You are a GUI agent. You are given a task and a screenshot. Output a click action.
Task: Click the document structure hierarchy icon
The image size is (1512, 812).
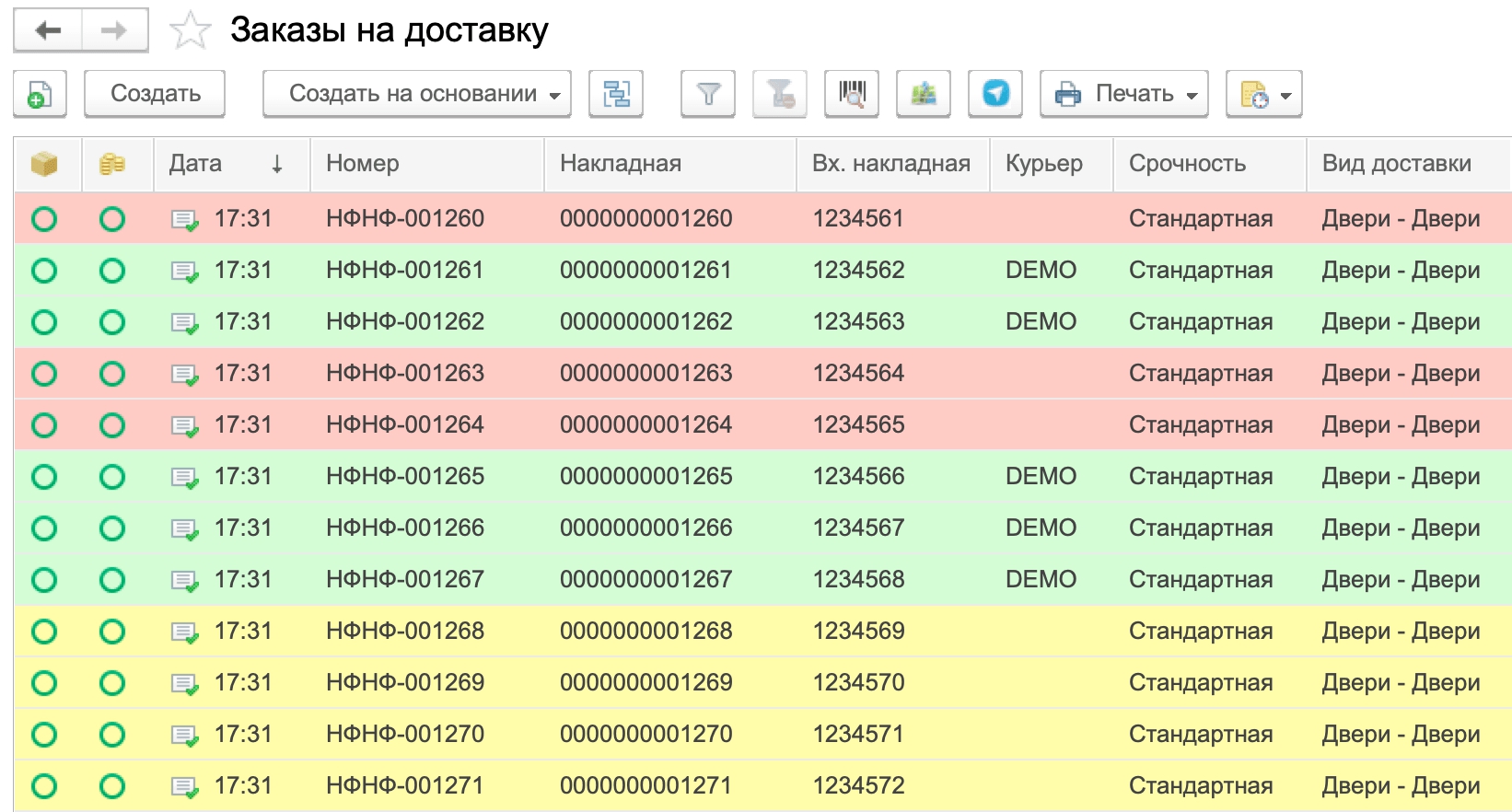coord(616,93)
